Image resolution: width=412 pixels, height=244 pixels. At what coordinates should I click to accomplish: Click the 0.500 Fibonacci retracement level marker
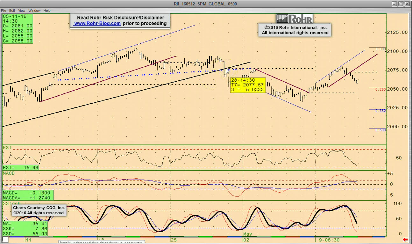pyautogui.click(x=380, y=130)
